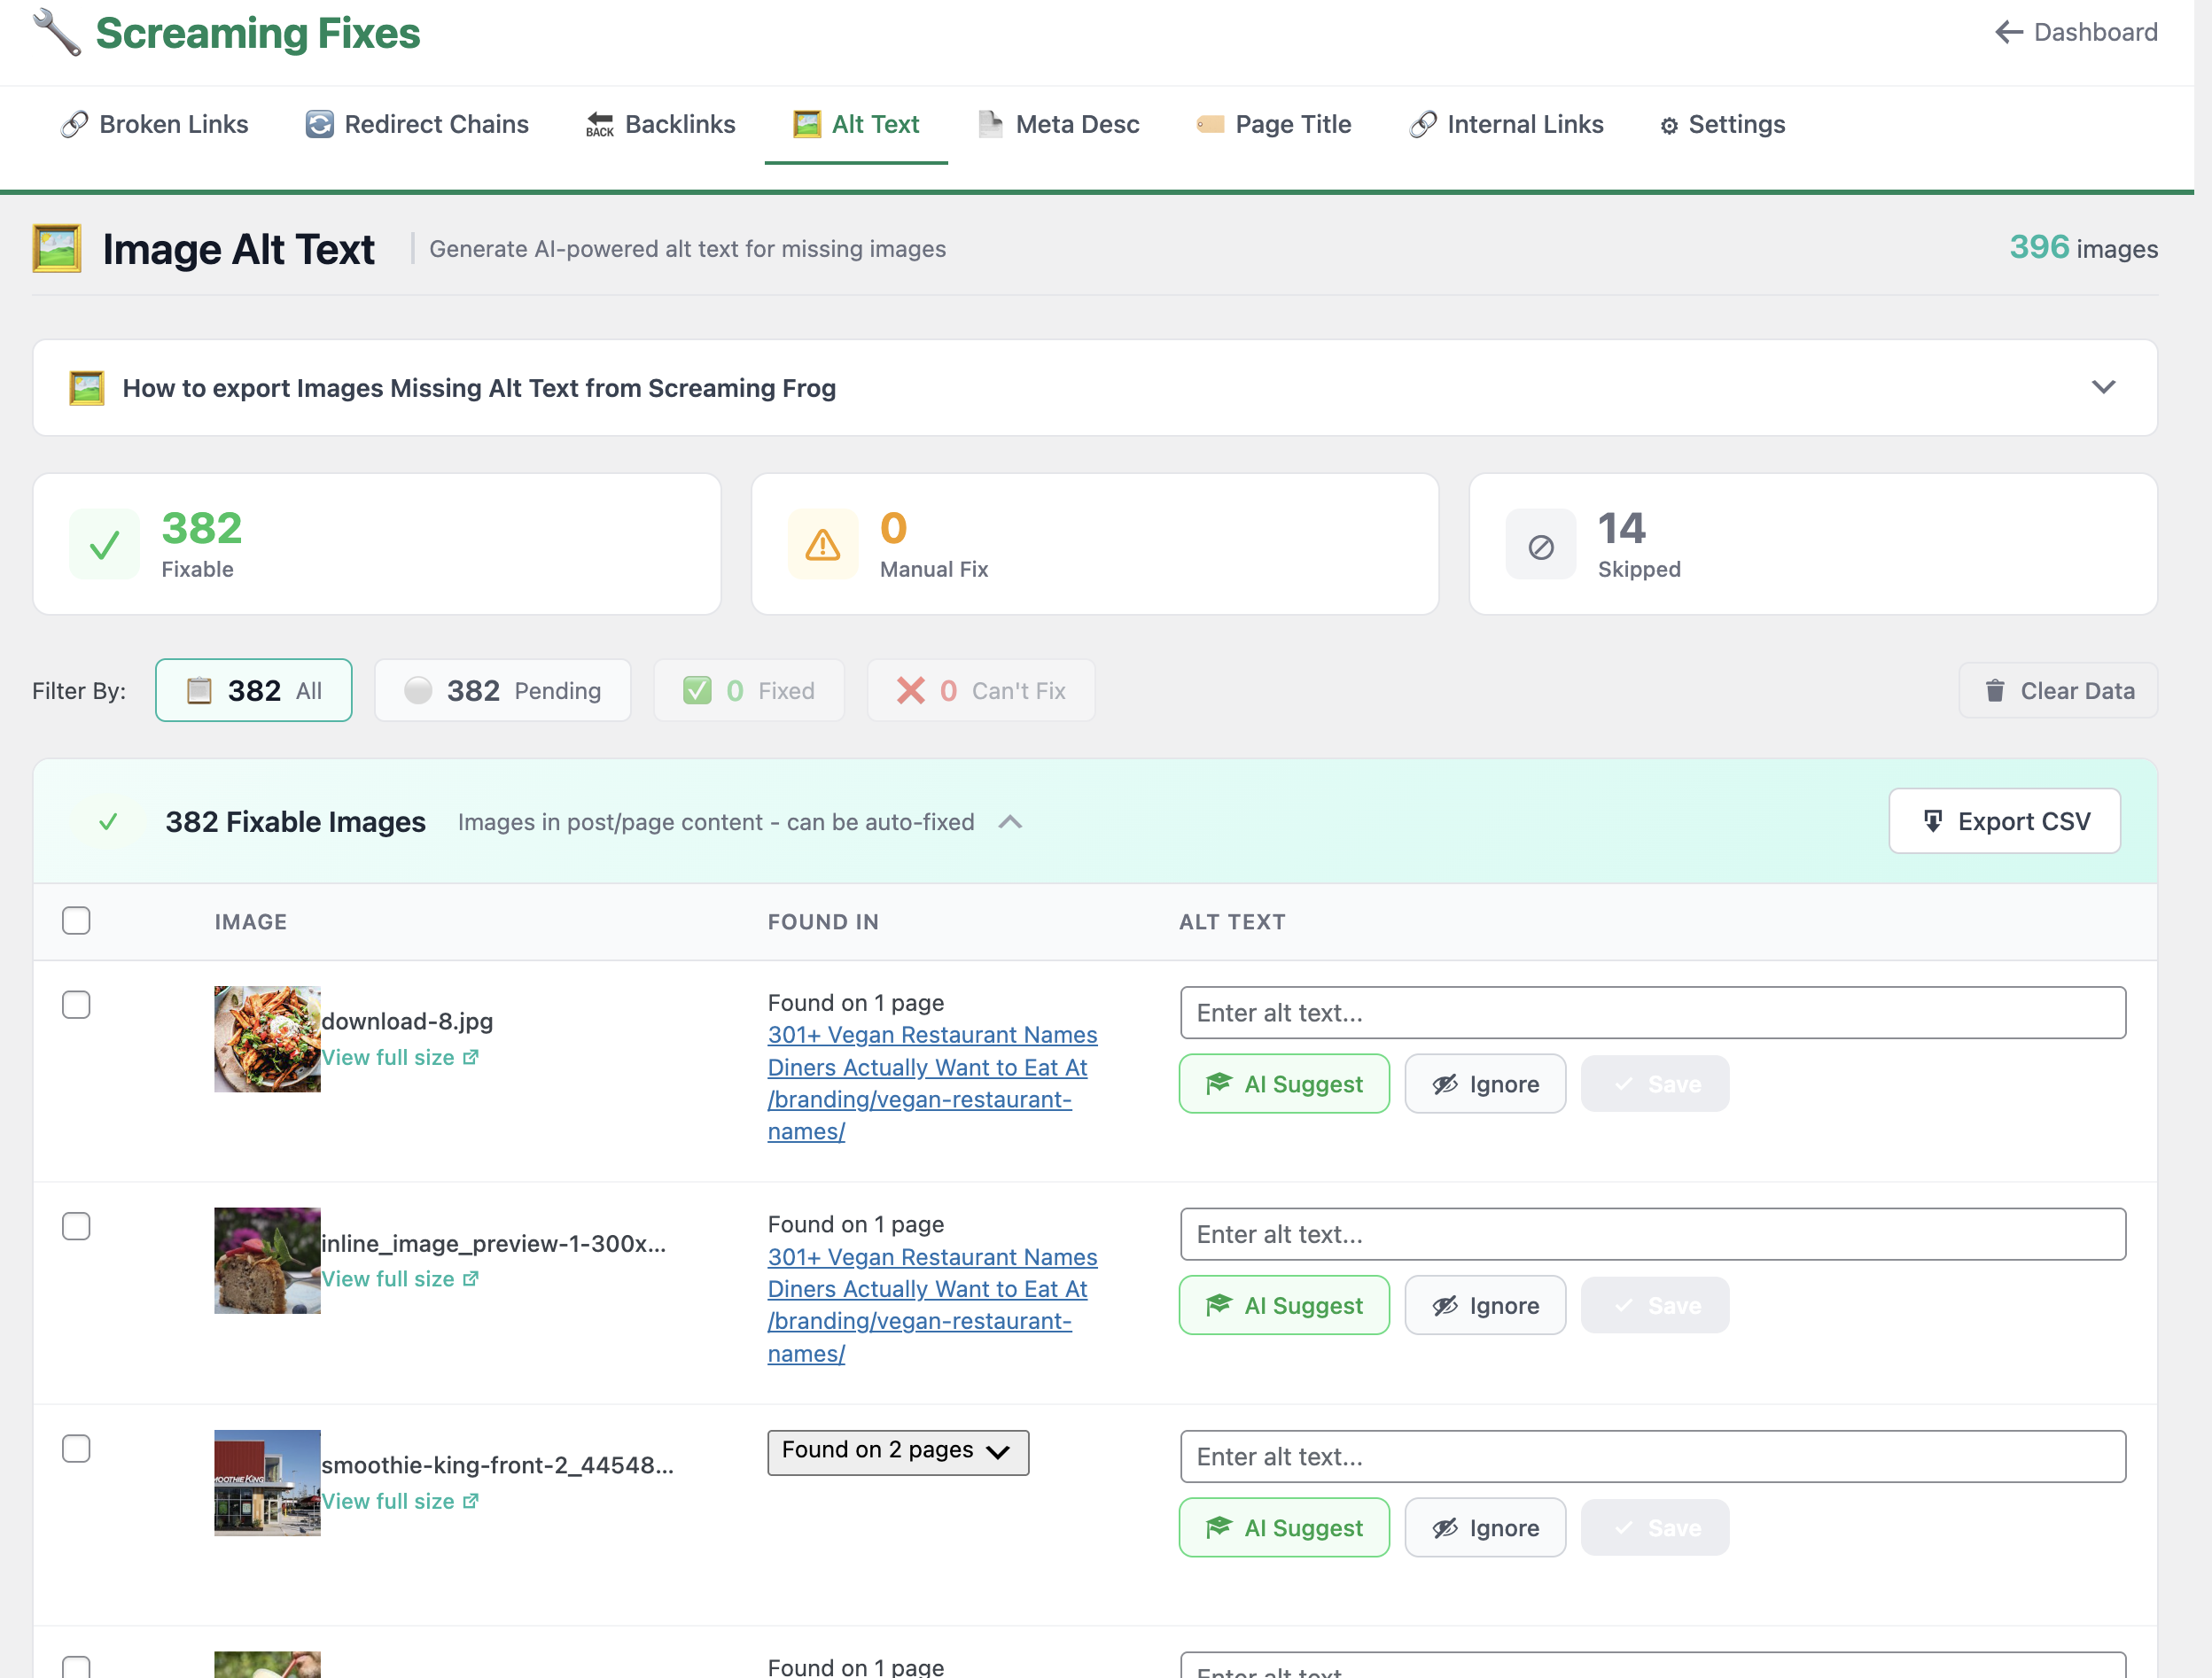Screen dimensions: 2212x1678
Task: Click the Meta Desc document icon
Action: [990, 124]
